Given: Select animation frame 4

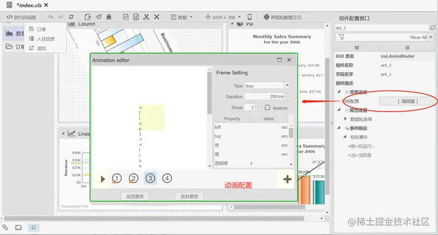Looking at the screenshot, I should [167, 178].
